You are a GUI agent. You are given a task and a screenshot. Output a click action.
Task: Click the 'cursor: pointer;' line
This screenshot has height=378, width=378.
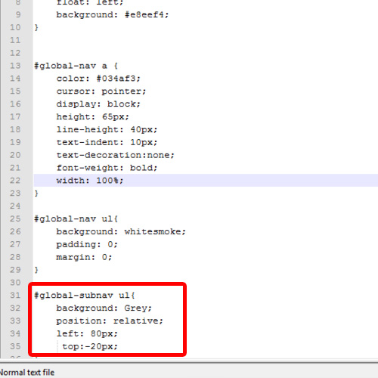point(101,91)
